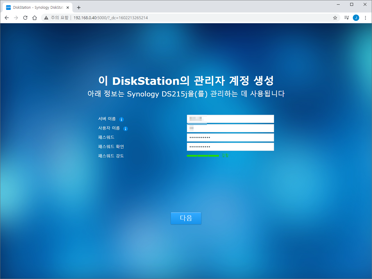This screenshot has height=279, width=372.
Task: Click the 패스워드 확인 label text
Action: [x=111, y=147]
